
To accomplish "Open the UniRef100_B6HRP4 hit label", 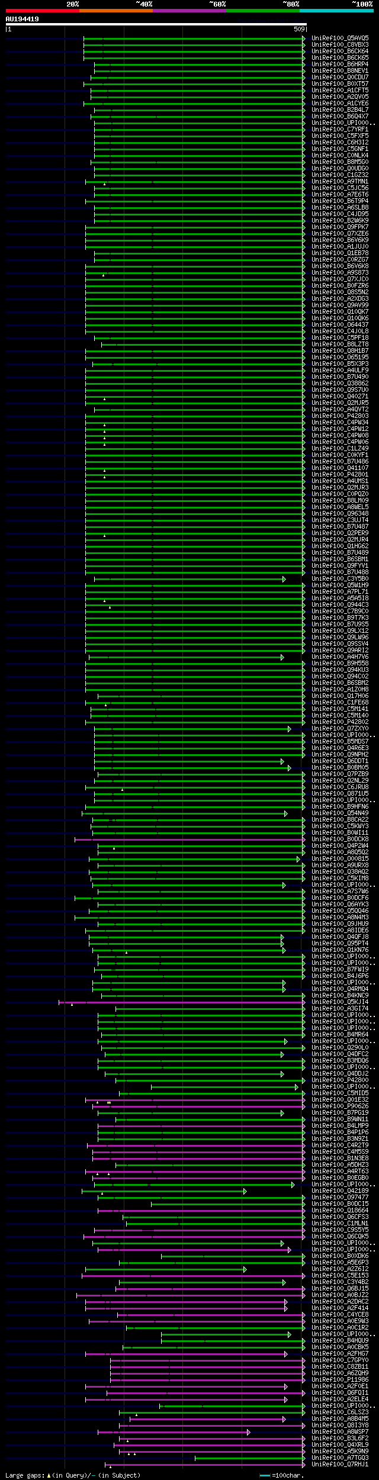I will tap(340, 64).
